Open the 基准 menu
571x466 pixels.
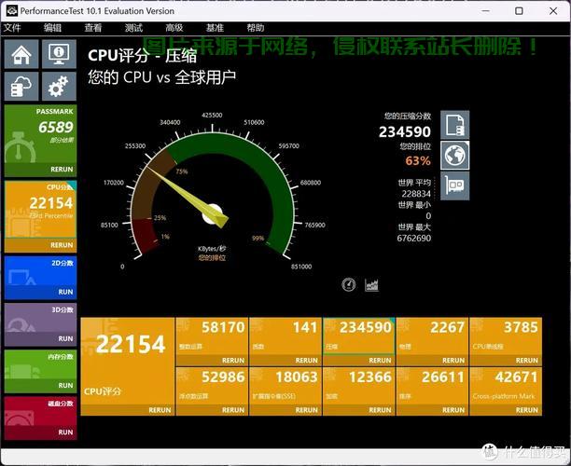tap(215, 28)
